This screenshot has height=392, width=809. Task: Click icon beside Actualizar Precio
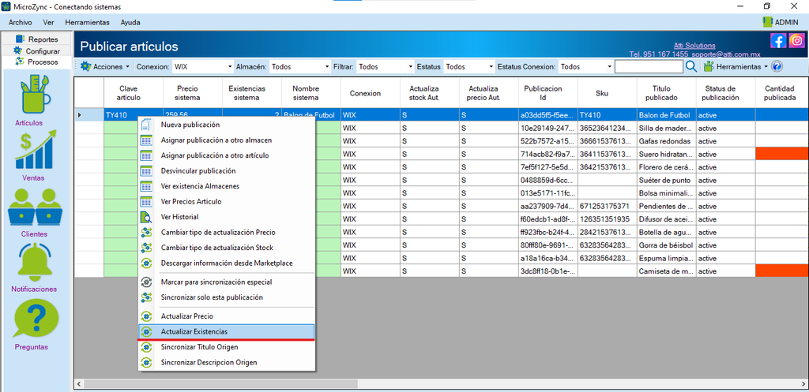point(146,316)
